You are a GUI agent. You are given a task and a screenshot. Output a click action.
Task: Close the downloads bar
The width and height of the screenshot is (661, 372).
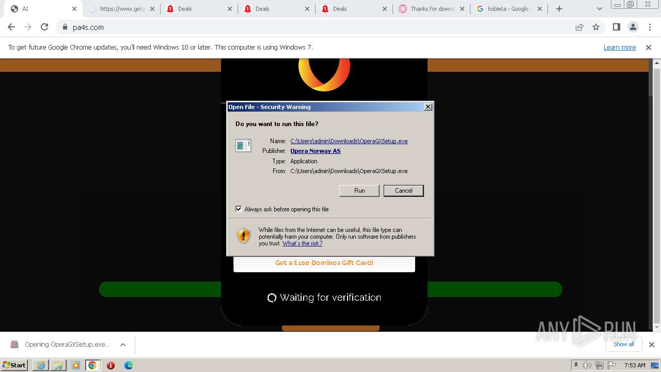click(652, 345)
